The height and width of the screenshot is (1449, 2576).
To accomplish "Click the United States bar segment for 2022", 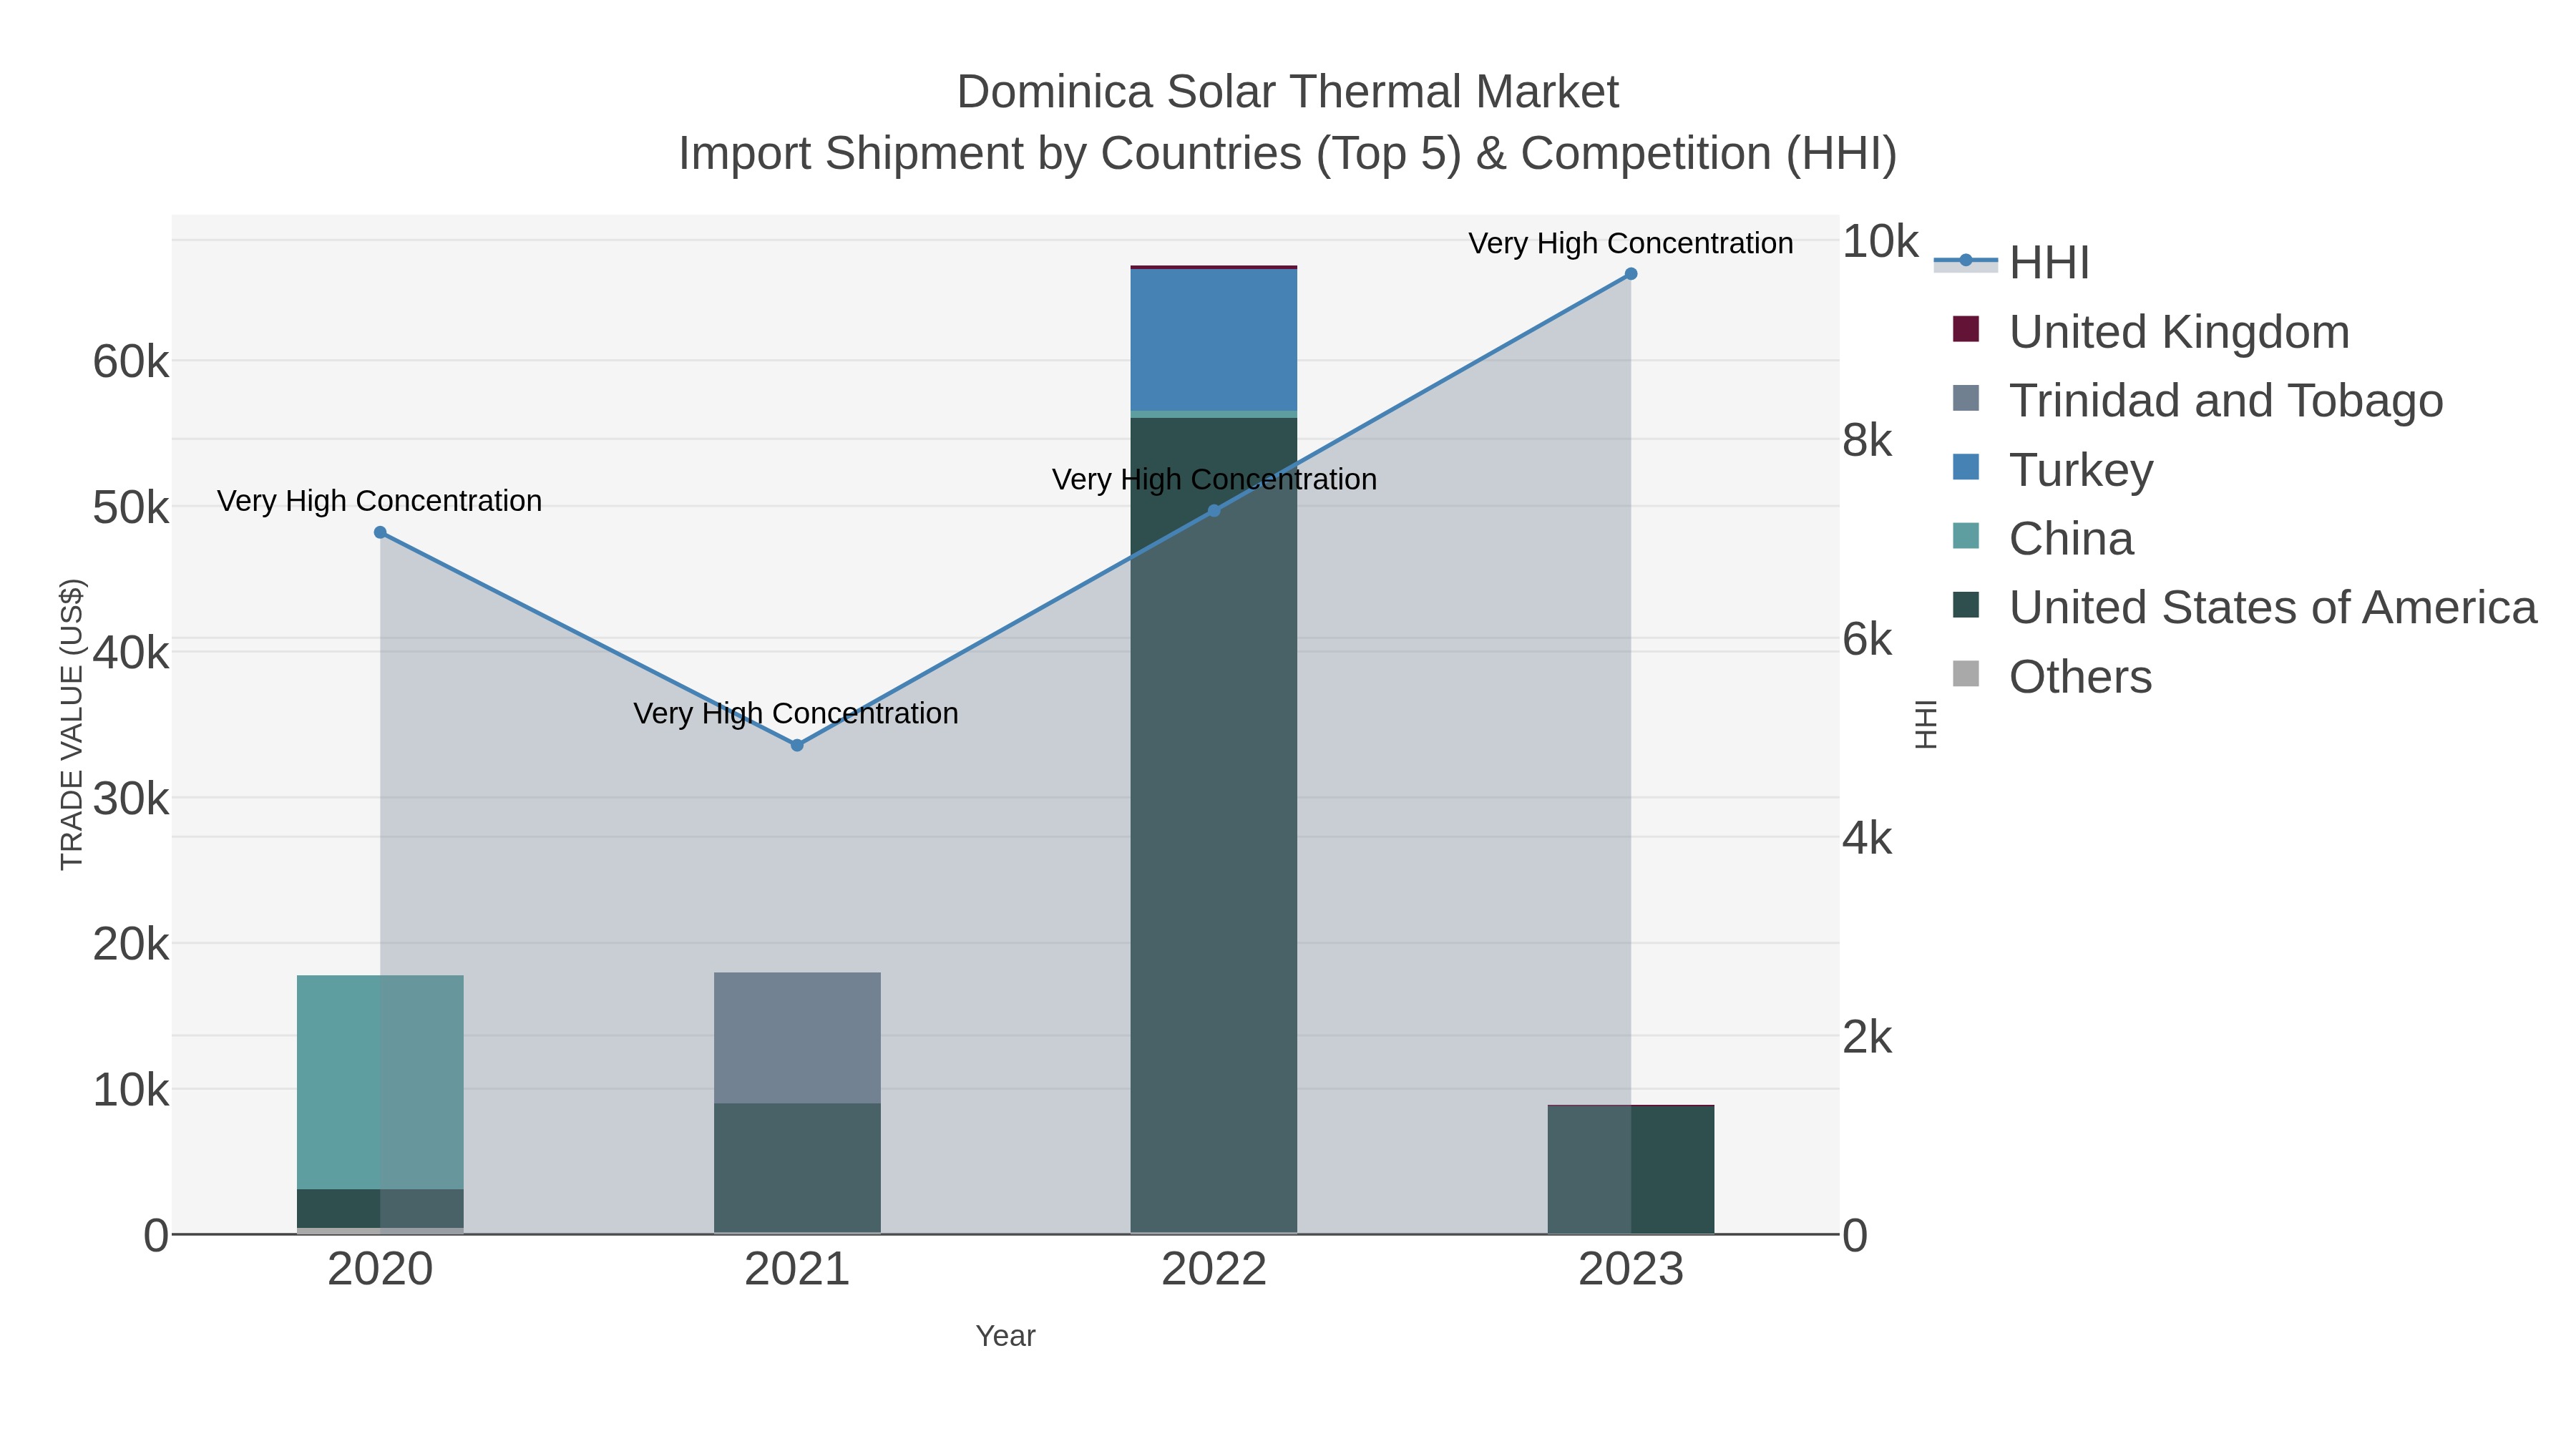I will tap(1214, 825).
